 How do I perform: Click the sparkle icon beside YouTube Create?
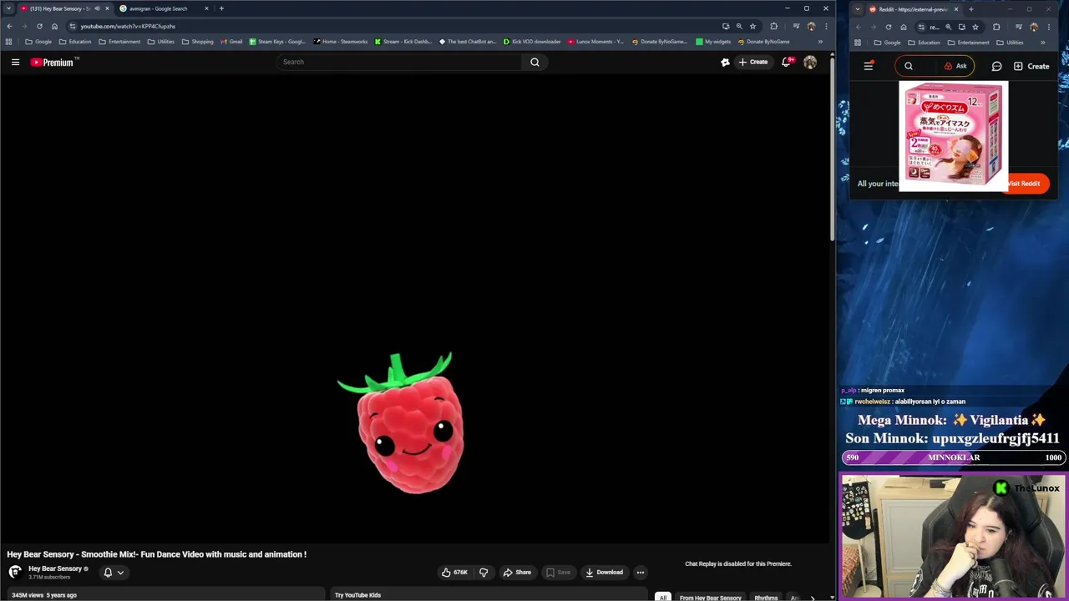point(725,62)
